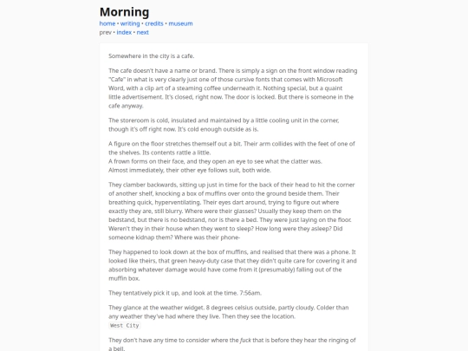Click the line mentioning the 7:56am time

[x=185, y=293]
